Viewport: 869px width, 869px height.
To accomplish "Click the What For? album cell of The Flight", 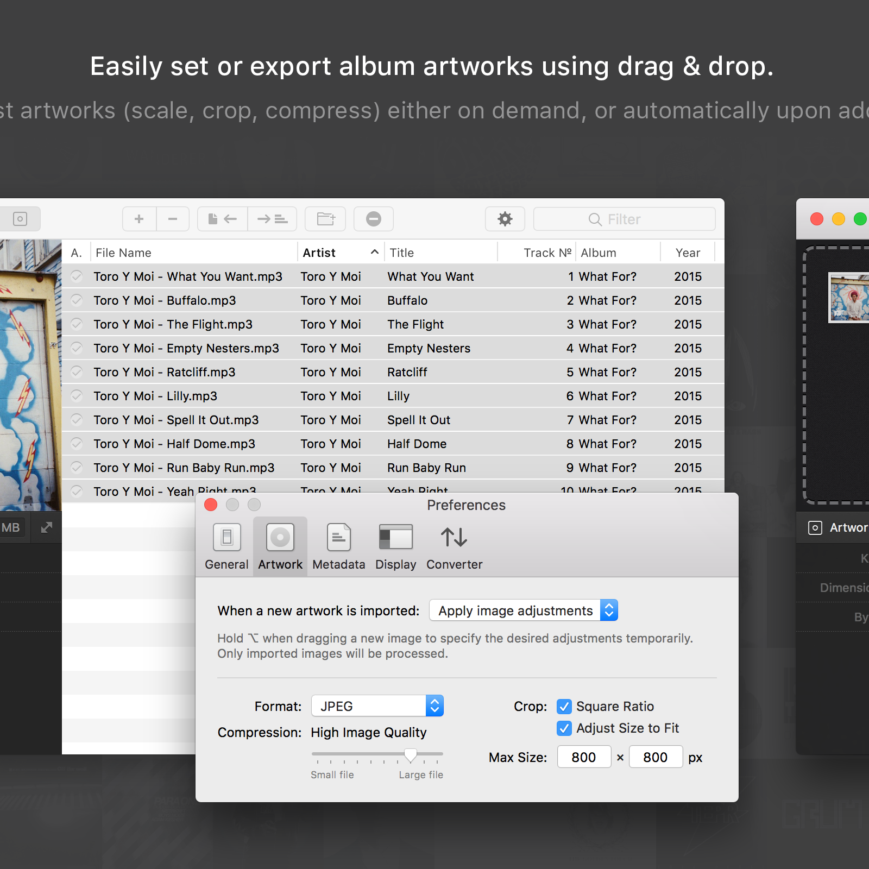I will point(608,324).
